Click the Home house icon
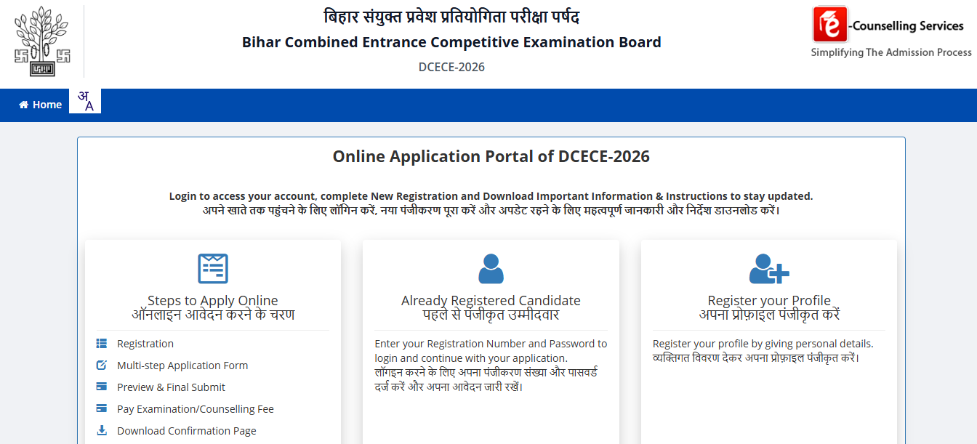The width and height of the screenshot is (977, 444). click(23, 105)
